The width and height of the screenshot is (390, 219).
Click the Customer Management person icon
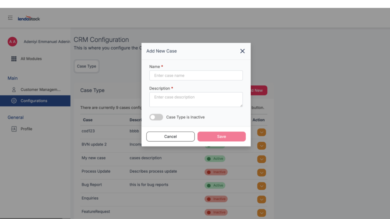click(x=14, y=90)
